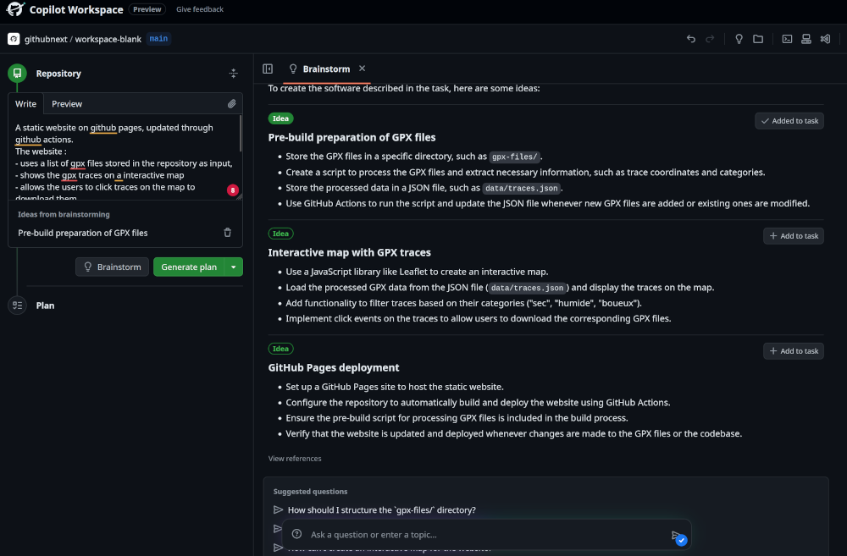Click the bullet about filtering traces by categories
The image size is (847, 556).
pyautogui.click(x=463, y=303)
